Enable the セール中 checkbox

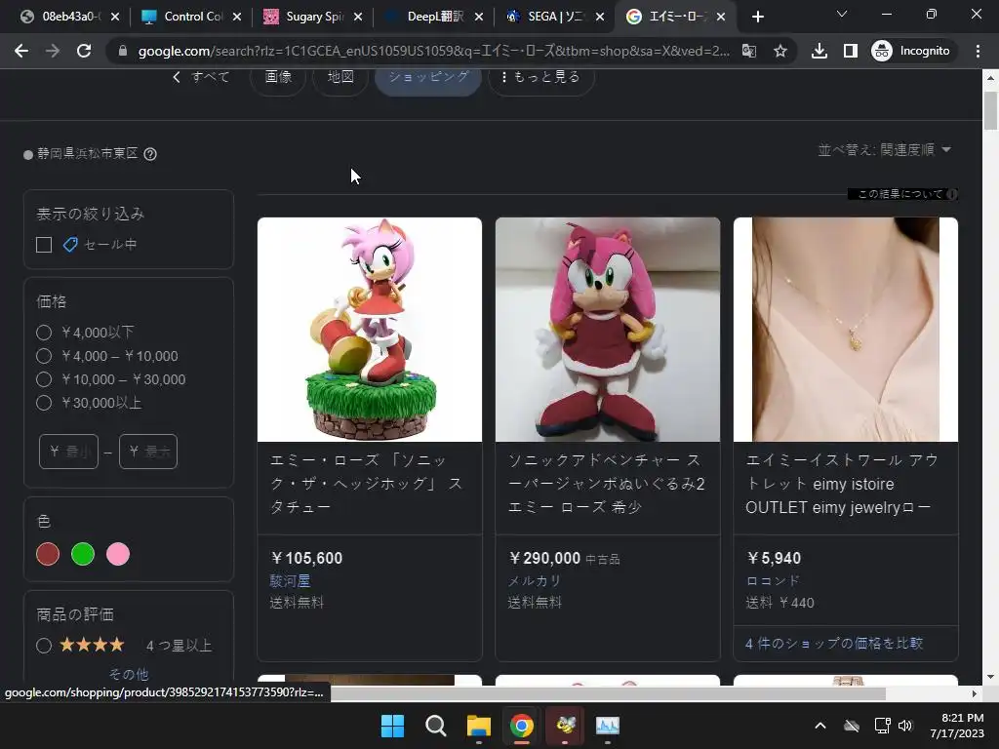tap(44, 245)
